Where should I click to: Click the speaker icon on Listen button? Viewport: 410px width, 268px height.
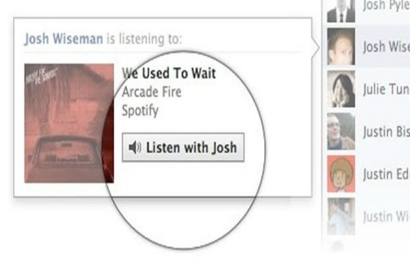click(x=135, y=147)
